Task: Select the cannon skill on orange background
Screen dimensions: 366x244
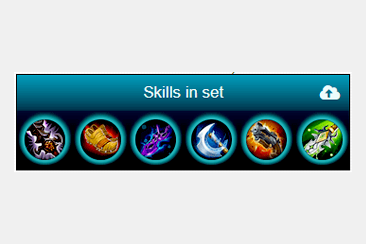Action: pos(266,139)
